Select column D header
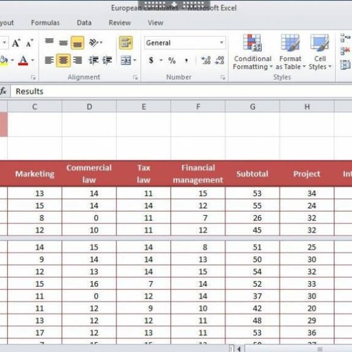352x352 pixels. (x=89, y=106)
